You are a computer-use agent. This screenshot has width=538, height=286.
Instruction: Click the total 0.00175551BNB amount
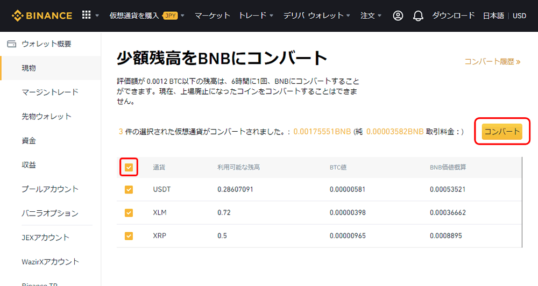[x=322, y=132]
